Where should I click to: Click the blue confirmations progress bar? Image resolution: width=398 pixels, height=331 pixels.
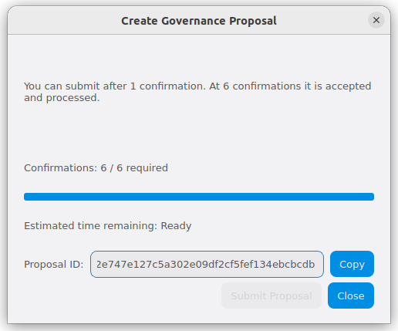(199, 197)
